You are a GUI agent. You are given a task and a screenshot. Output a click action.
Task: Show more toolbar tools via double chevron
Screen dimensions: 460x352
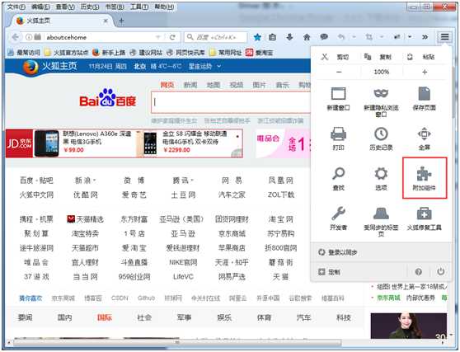click(425, 37)
